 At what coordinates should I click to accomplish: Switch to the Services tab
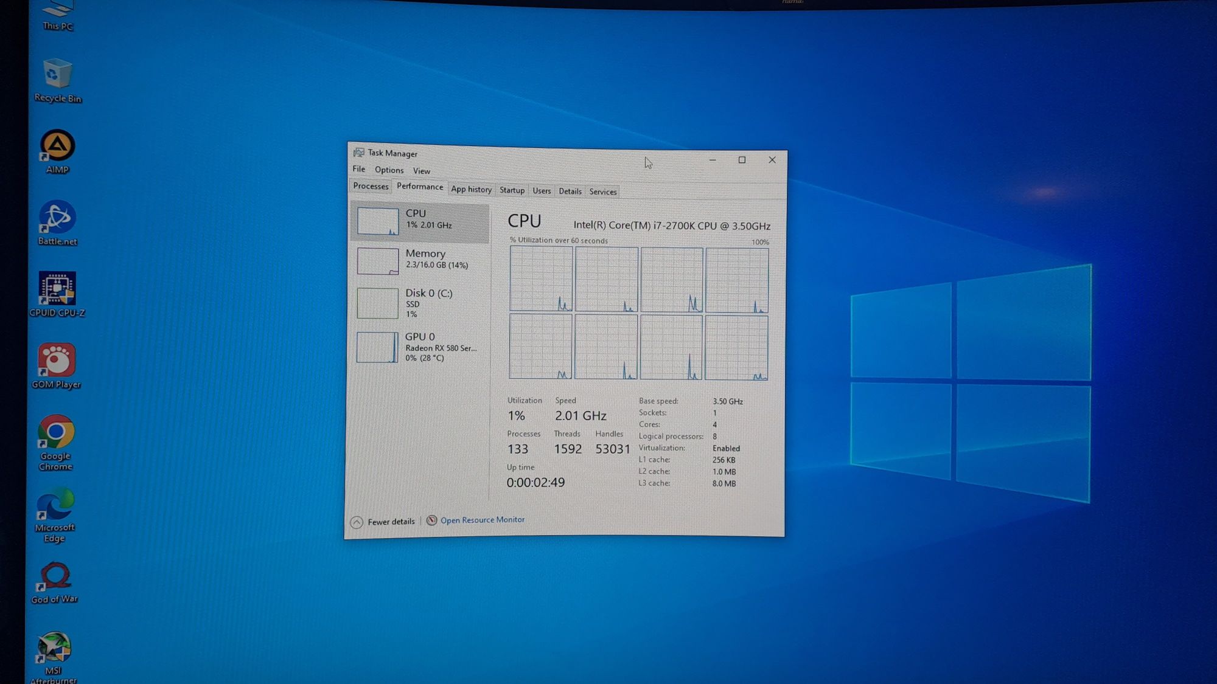pos(603,192)
